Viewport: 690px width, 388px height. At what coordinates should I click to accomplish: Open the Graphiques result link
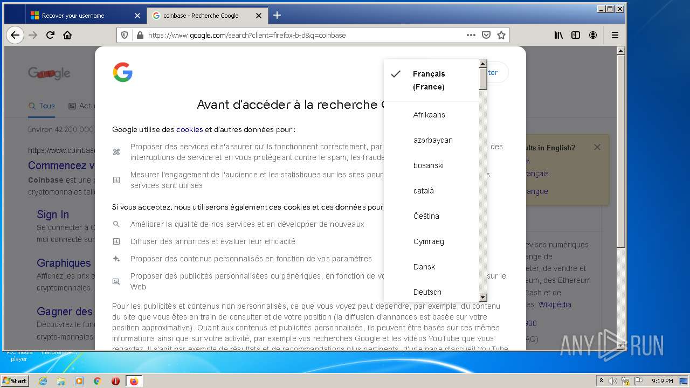pos(64,263)
